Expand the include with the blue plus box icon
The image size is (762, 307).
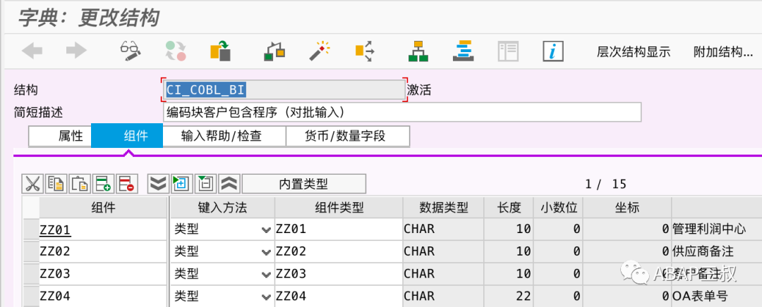(x=181, y=184)
